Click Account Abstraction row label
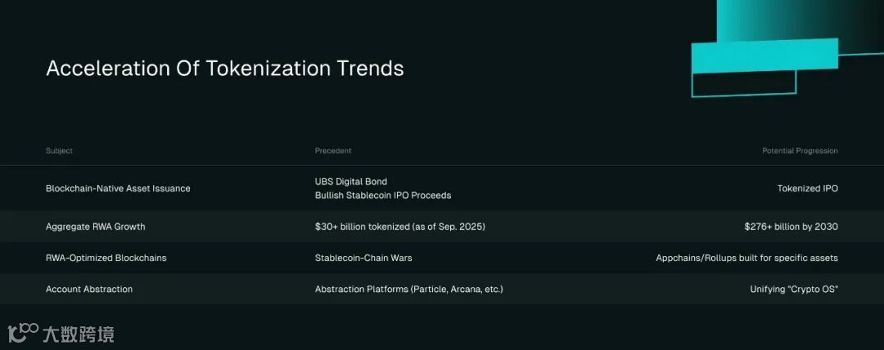884x350 pixels. (x=89, y=289)
